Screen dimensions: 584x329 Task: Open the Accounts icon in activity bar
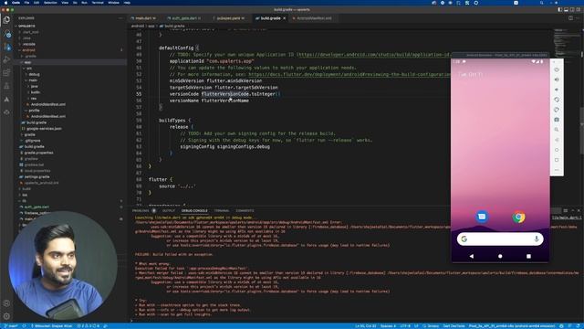(x=6, y=303)
